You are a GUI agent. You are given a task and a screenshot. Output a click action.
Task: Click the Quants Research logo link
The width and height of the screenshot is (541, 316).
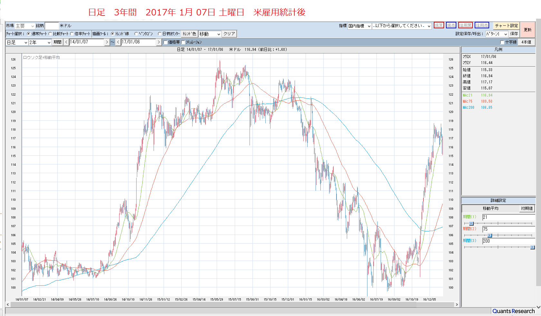[x=514, y=311]
